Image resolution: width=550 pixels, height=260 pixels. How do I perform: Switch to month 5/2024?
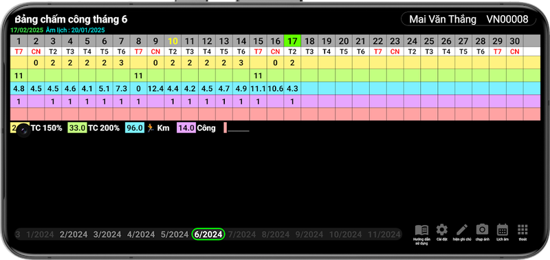(175, 235)
